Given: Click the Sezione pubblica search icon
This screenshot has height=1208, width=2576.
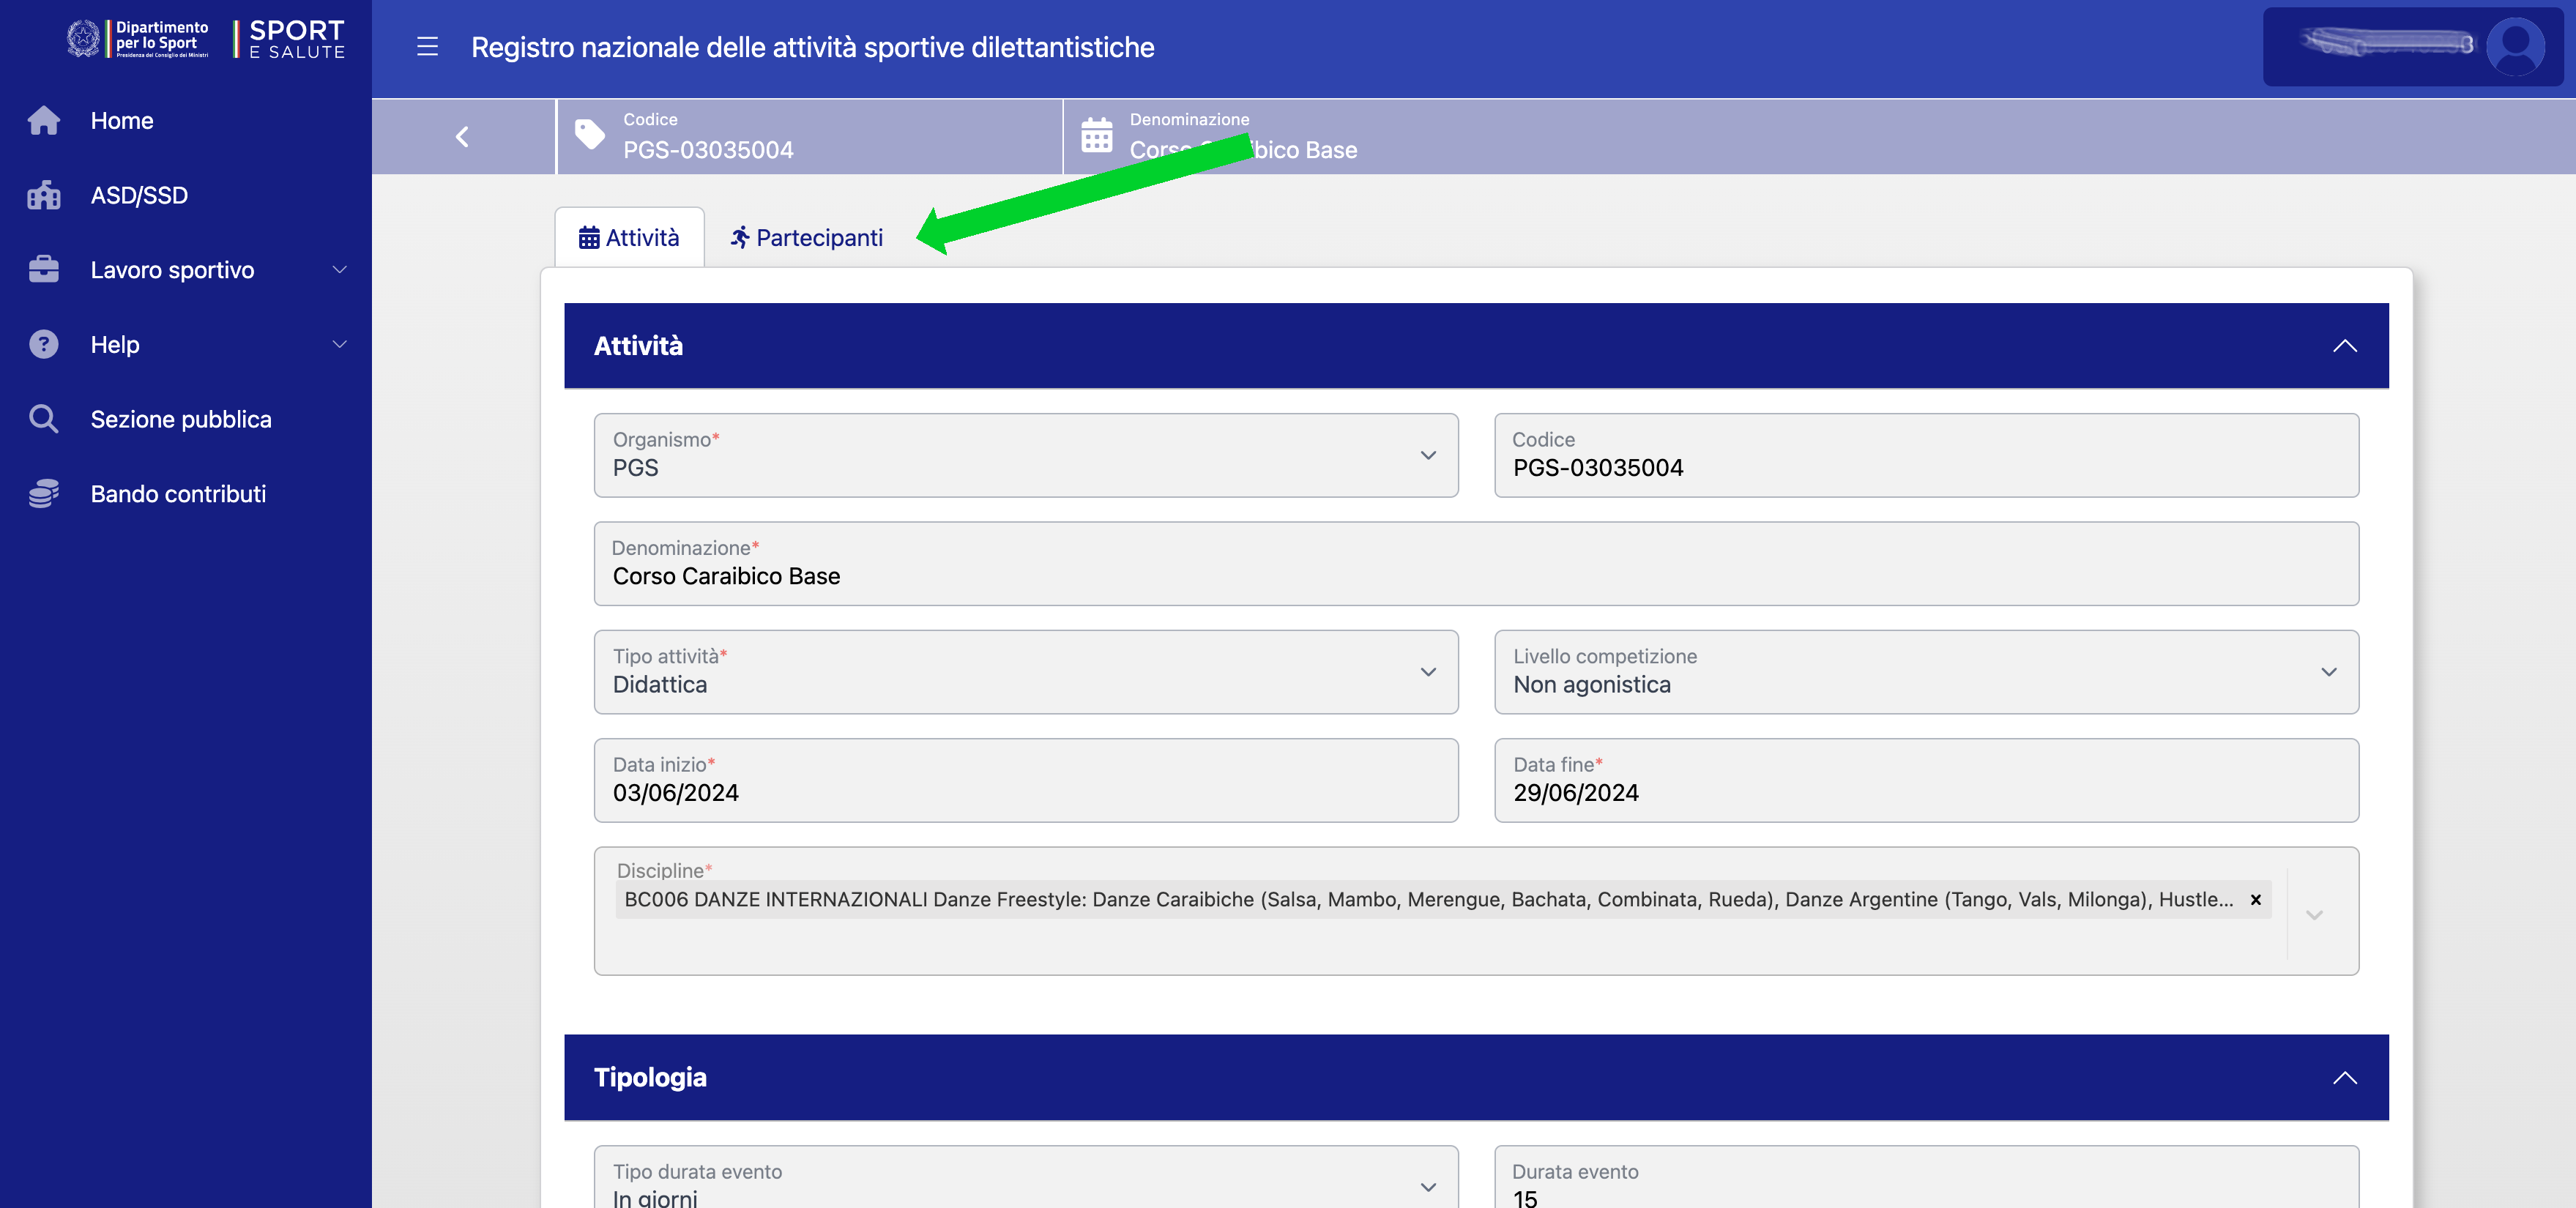Looking at the screenshot, I should coord(43,419).
